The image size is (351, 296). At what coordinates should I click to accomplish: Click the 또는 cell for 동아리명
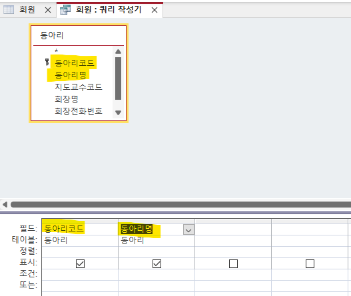coord(157,286)
